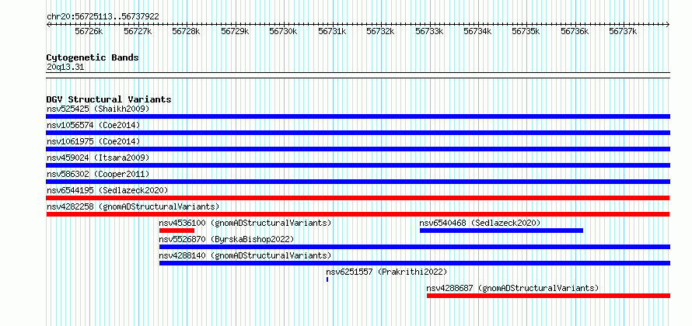Click the 56732k ruler tick label
Image resolution: width=692 pixels, height=326 pixels.
[381, 31]
